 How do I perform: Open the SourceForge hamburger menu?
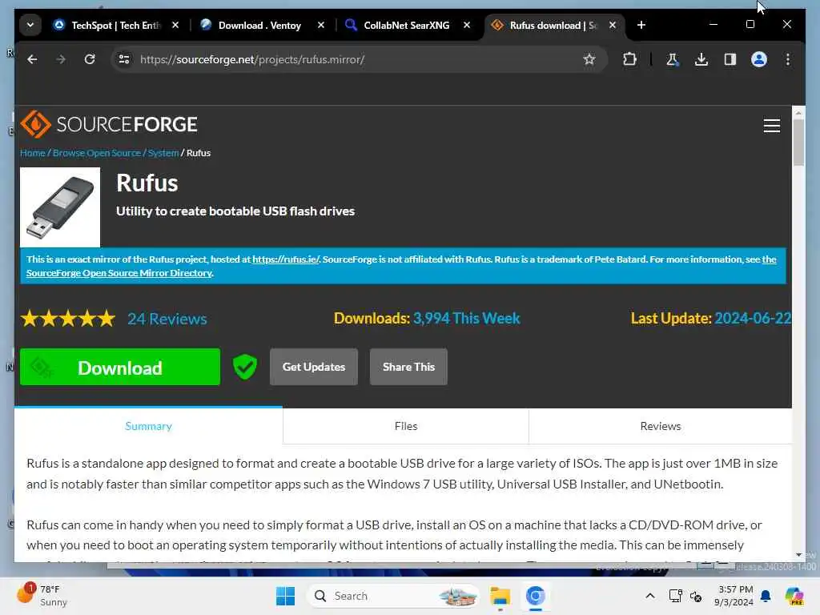(771, 126)
